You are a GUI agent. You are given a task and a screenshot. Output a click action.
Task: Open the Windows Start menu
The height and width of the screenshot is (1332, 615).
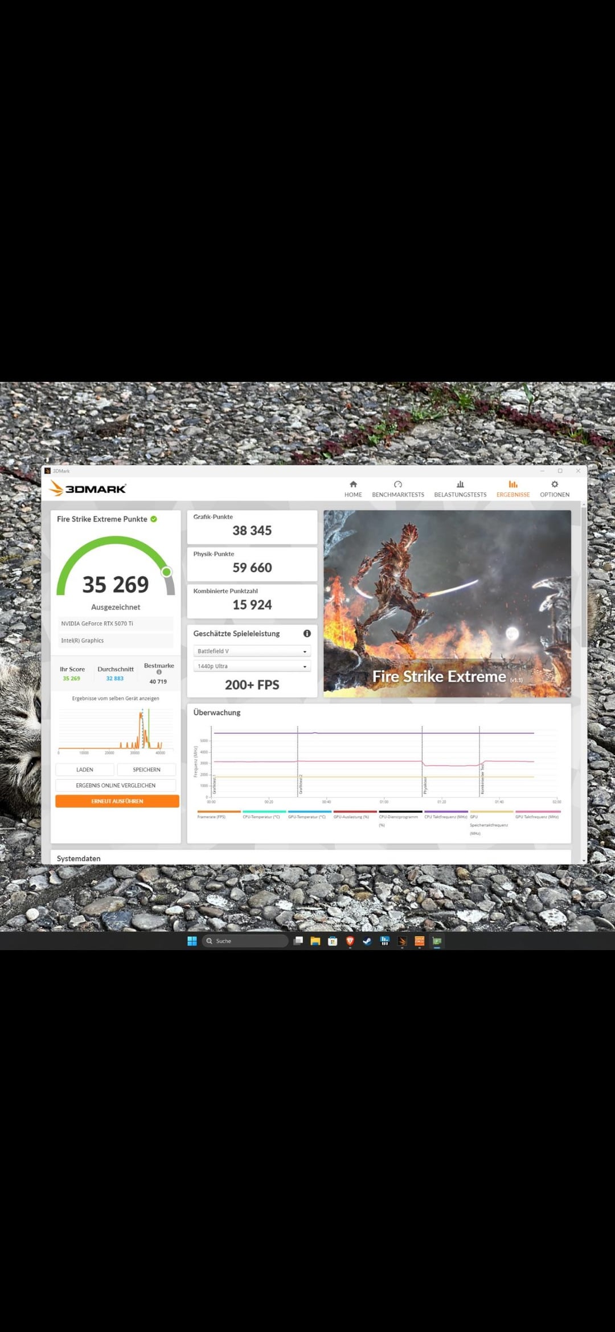192,940
